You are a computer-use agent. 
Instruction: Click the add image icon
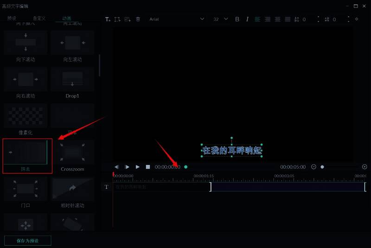click(x=128, y=19)
